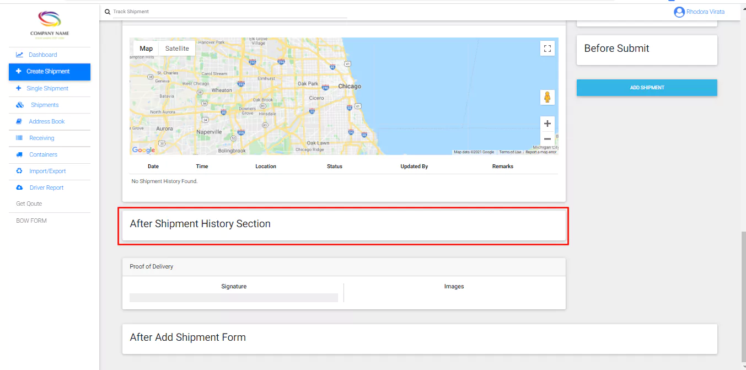Open the Create Shipment menu item
This screenshot has width=746, height=370.
[48, 71]
